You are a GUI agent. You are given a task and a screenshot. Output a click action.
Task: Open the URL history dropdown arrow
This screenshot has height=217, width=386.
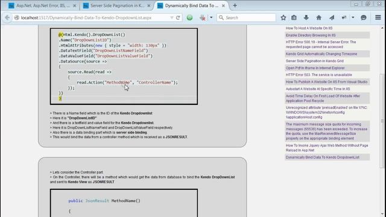171,17
